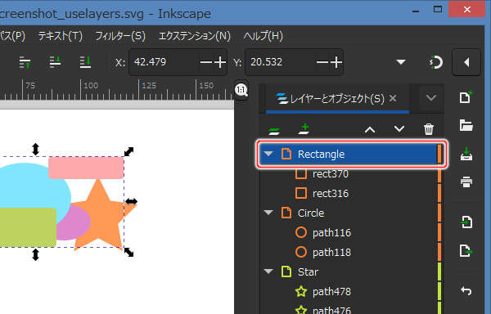Open the toolbar overflow dropdown arrow
Viewport: 491px width, 314px height.
(401, 62)
